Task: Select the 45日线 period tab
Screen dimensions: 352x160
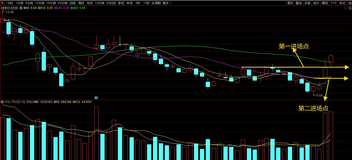Action: (x=111, y=3)
